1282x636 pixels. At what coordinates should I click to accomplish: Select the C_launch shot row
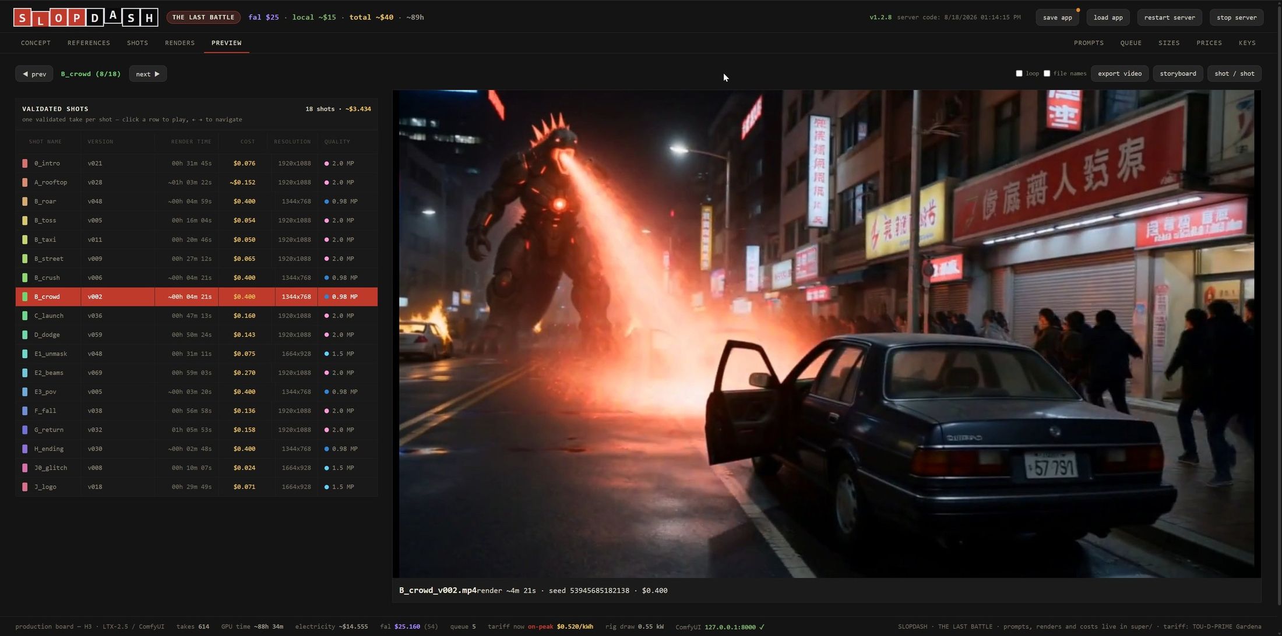point(196,316)
